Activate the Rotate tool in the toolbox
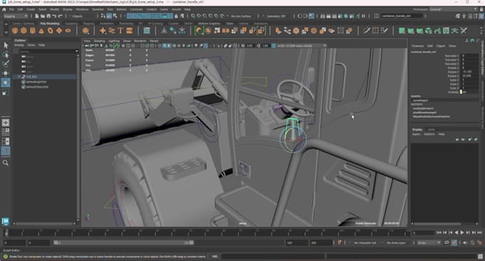485x261 pixels. (6, 83)
